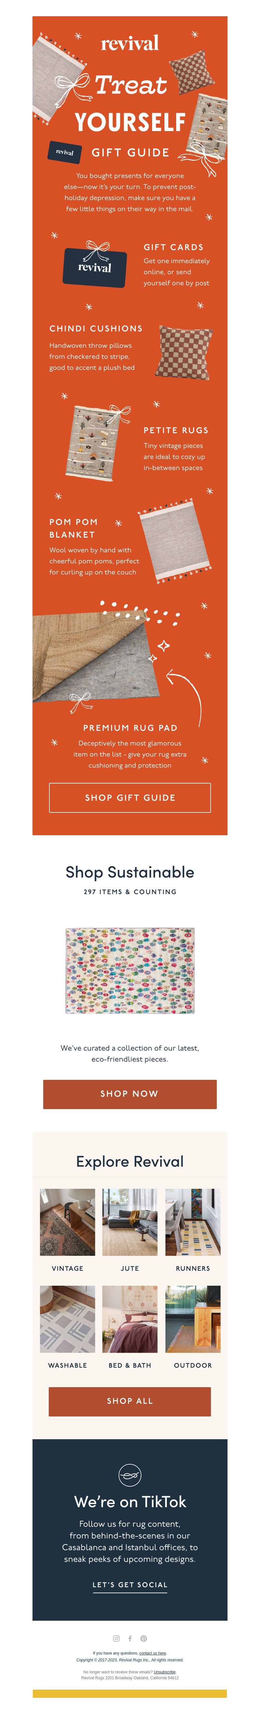Click the navy revival gift card image
260x1716 pixels.
pos(95,264)
